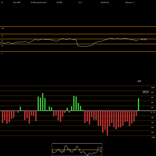Click the -60 label on MR axis

tap(152, 128)
